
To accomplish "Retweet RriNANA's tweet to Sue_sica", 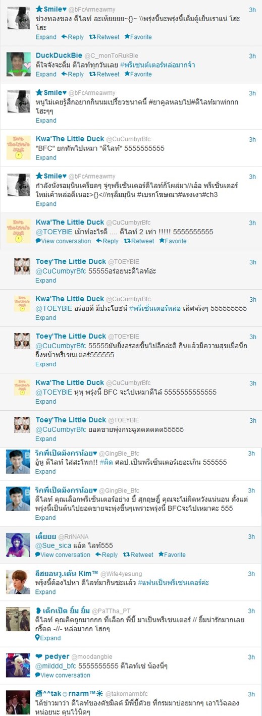I will [x=138, y=555].
